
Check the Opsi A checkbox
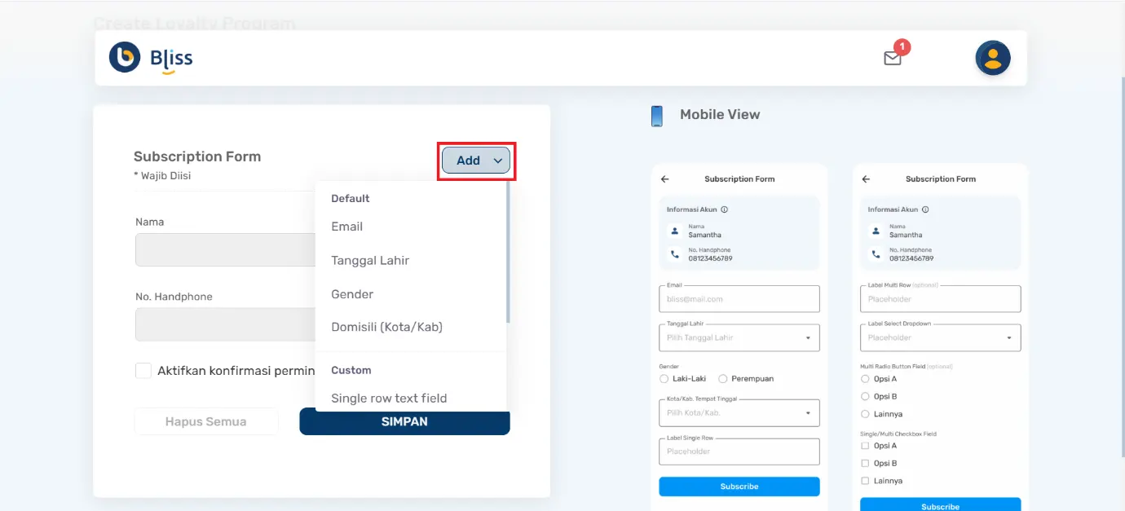point(864,445)
